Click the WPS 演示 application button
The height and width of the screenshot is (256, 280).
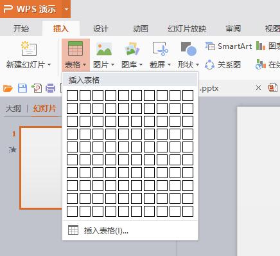tap(31, 9)
